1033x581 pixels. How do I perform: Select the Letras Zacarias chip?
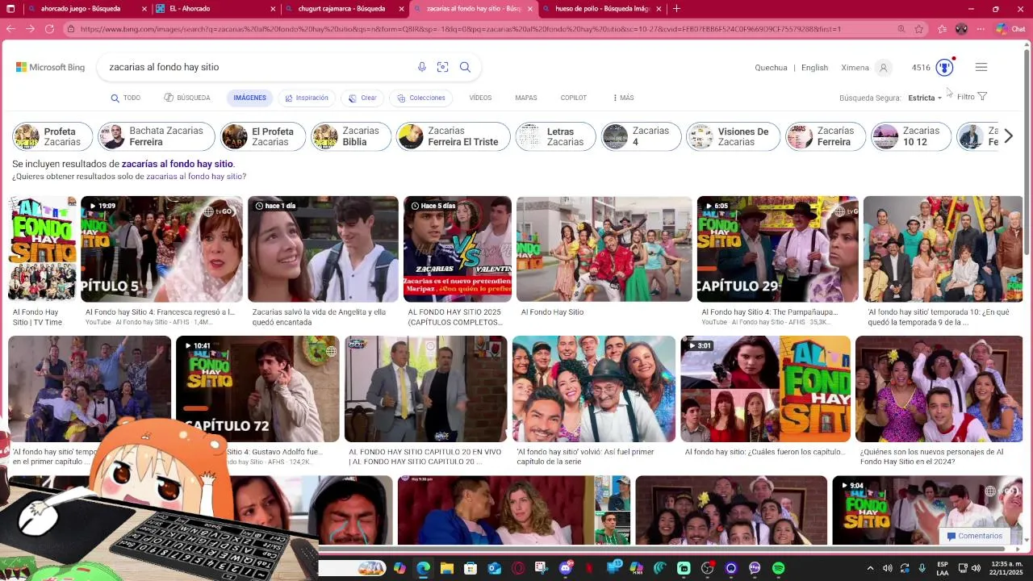555,136
